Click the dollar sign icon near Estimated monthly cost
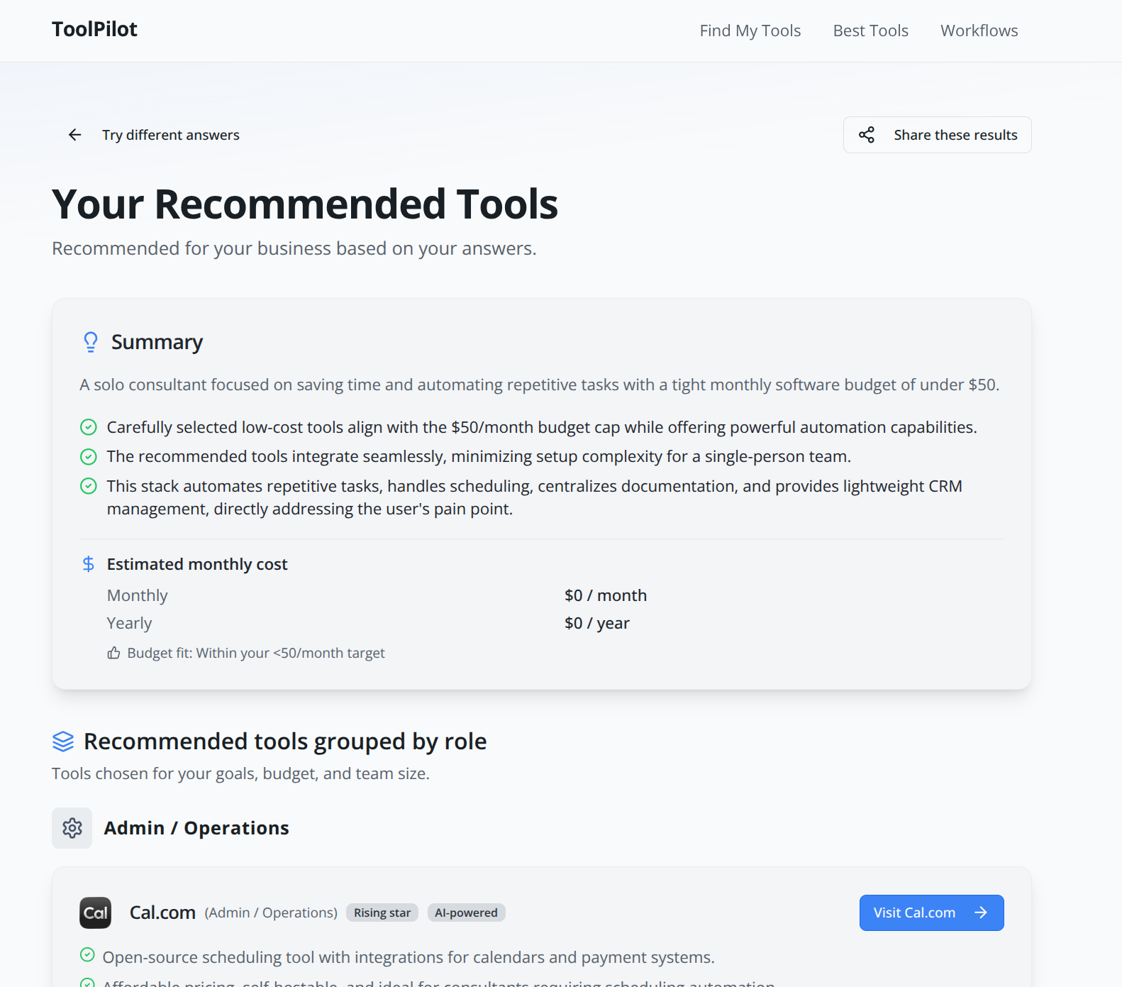The height and width of the screenshot is (987, 1122). [88, 564]
